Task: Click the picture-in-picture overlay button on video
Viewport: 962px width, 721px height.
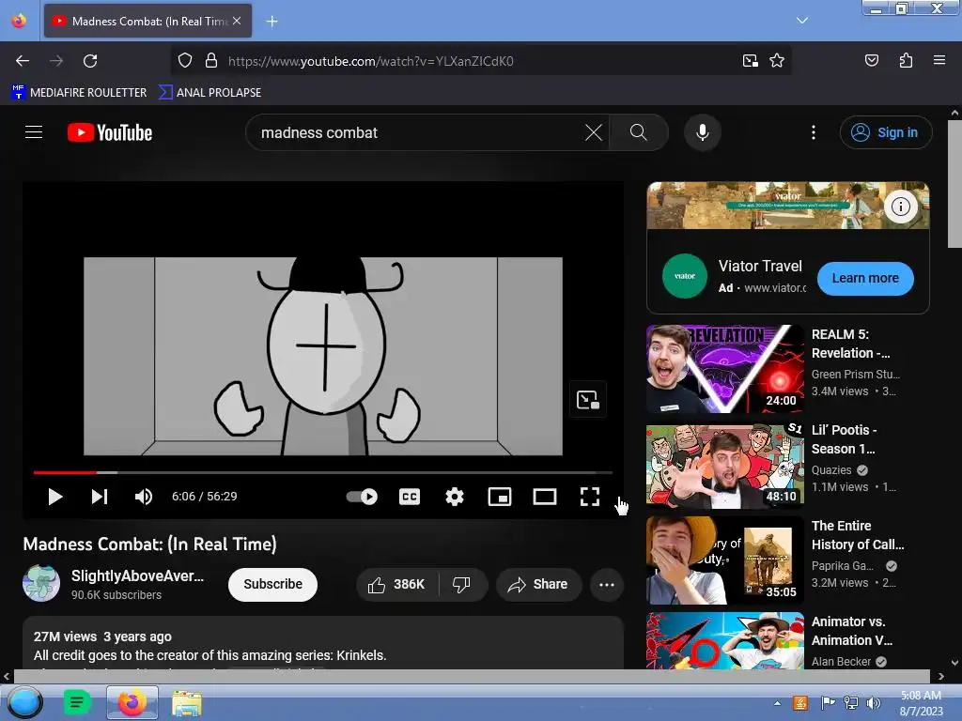Action: click(588, 400)
